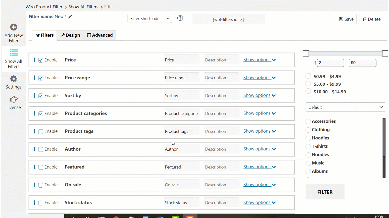Expand Show options for On sale

pyautogui.click(x=260, y=185)
